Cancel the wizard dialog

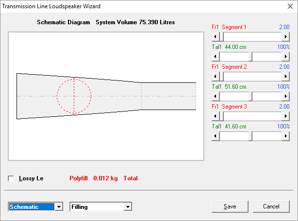271,206
